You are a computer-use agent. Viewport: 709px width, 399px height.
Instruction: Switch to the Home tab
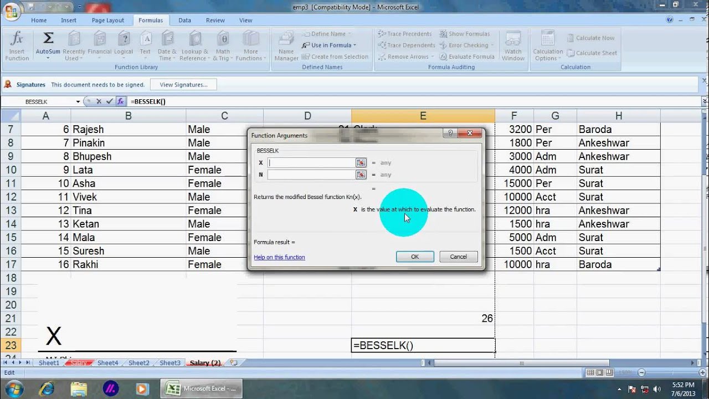(x=39, y=20)
